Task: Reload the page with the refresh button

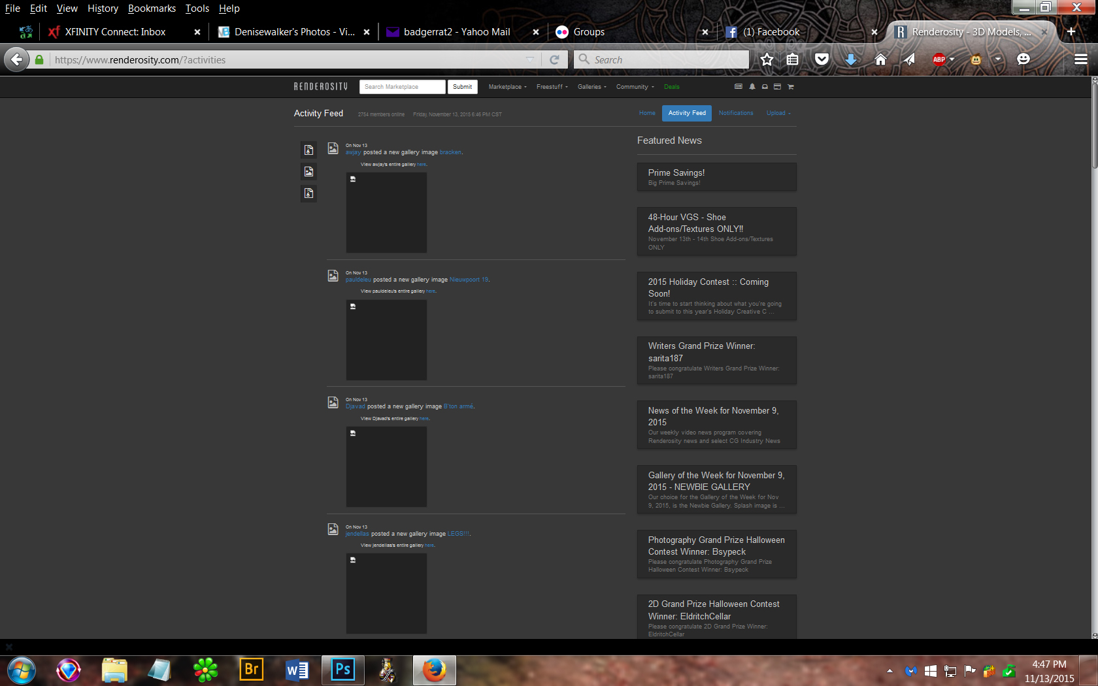Action: 554,59
